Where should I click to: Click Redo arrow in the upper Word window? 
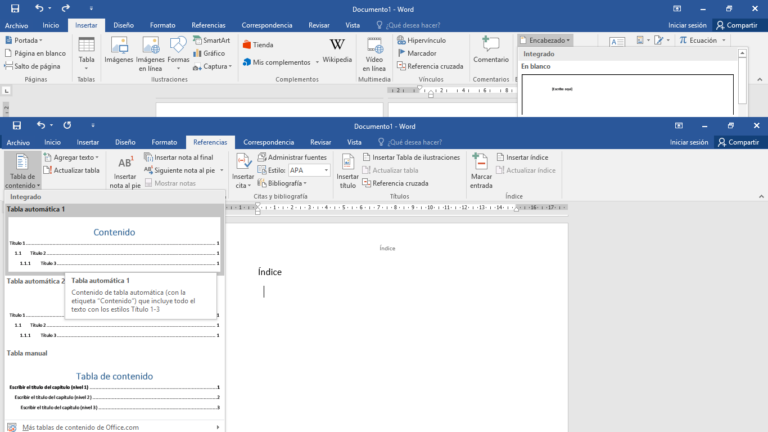66,8
